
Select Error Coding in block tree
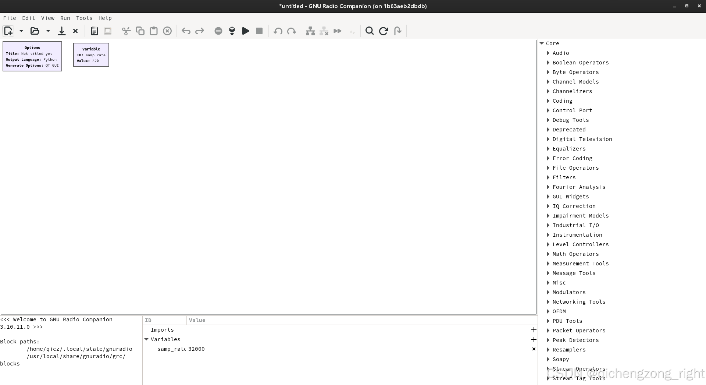(x=572, y=158)
